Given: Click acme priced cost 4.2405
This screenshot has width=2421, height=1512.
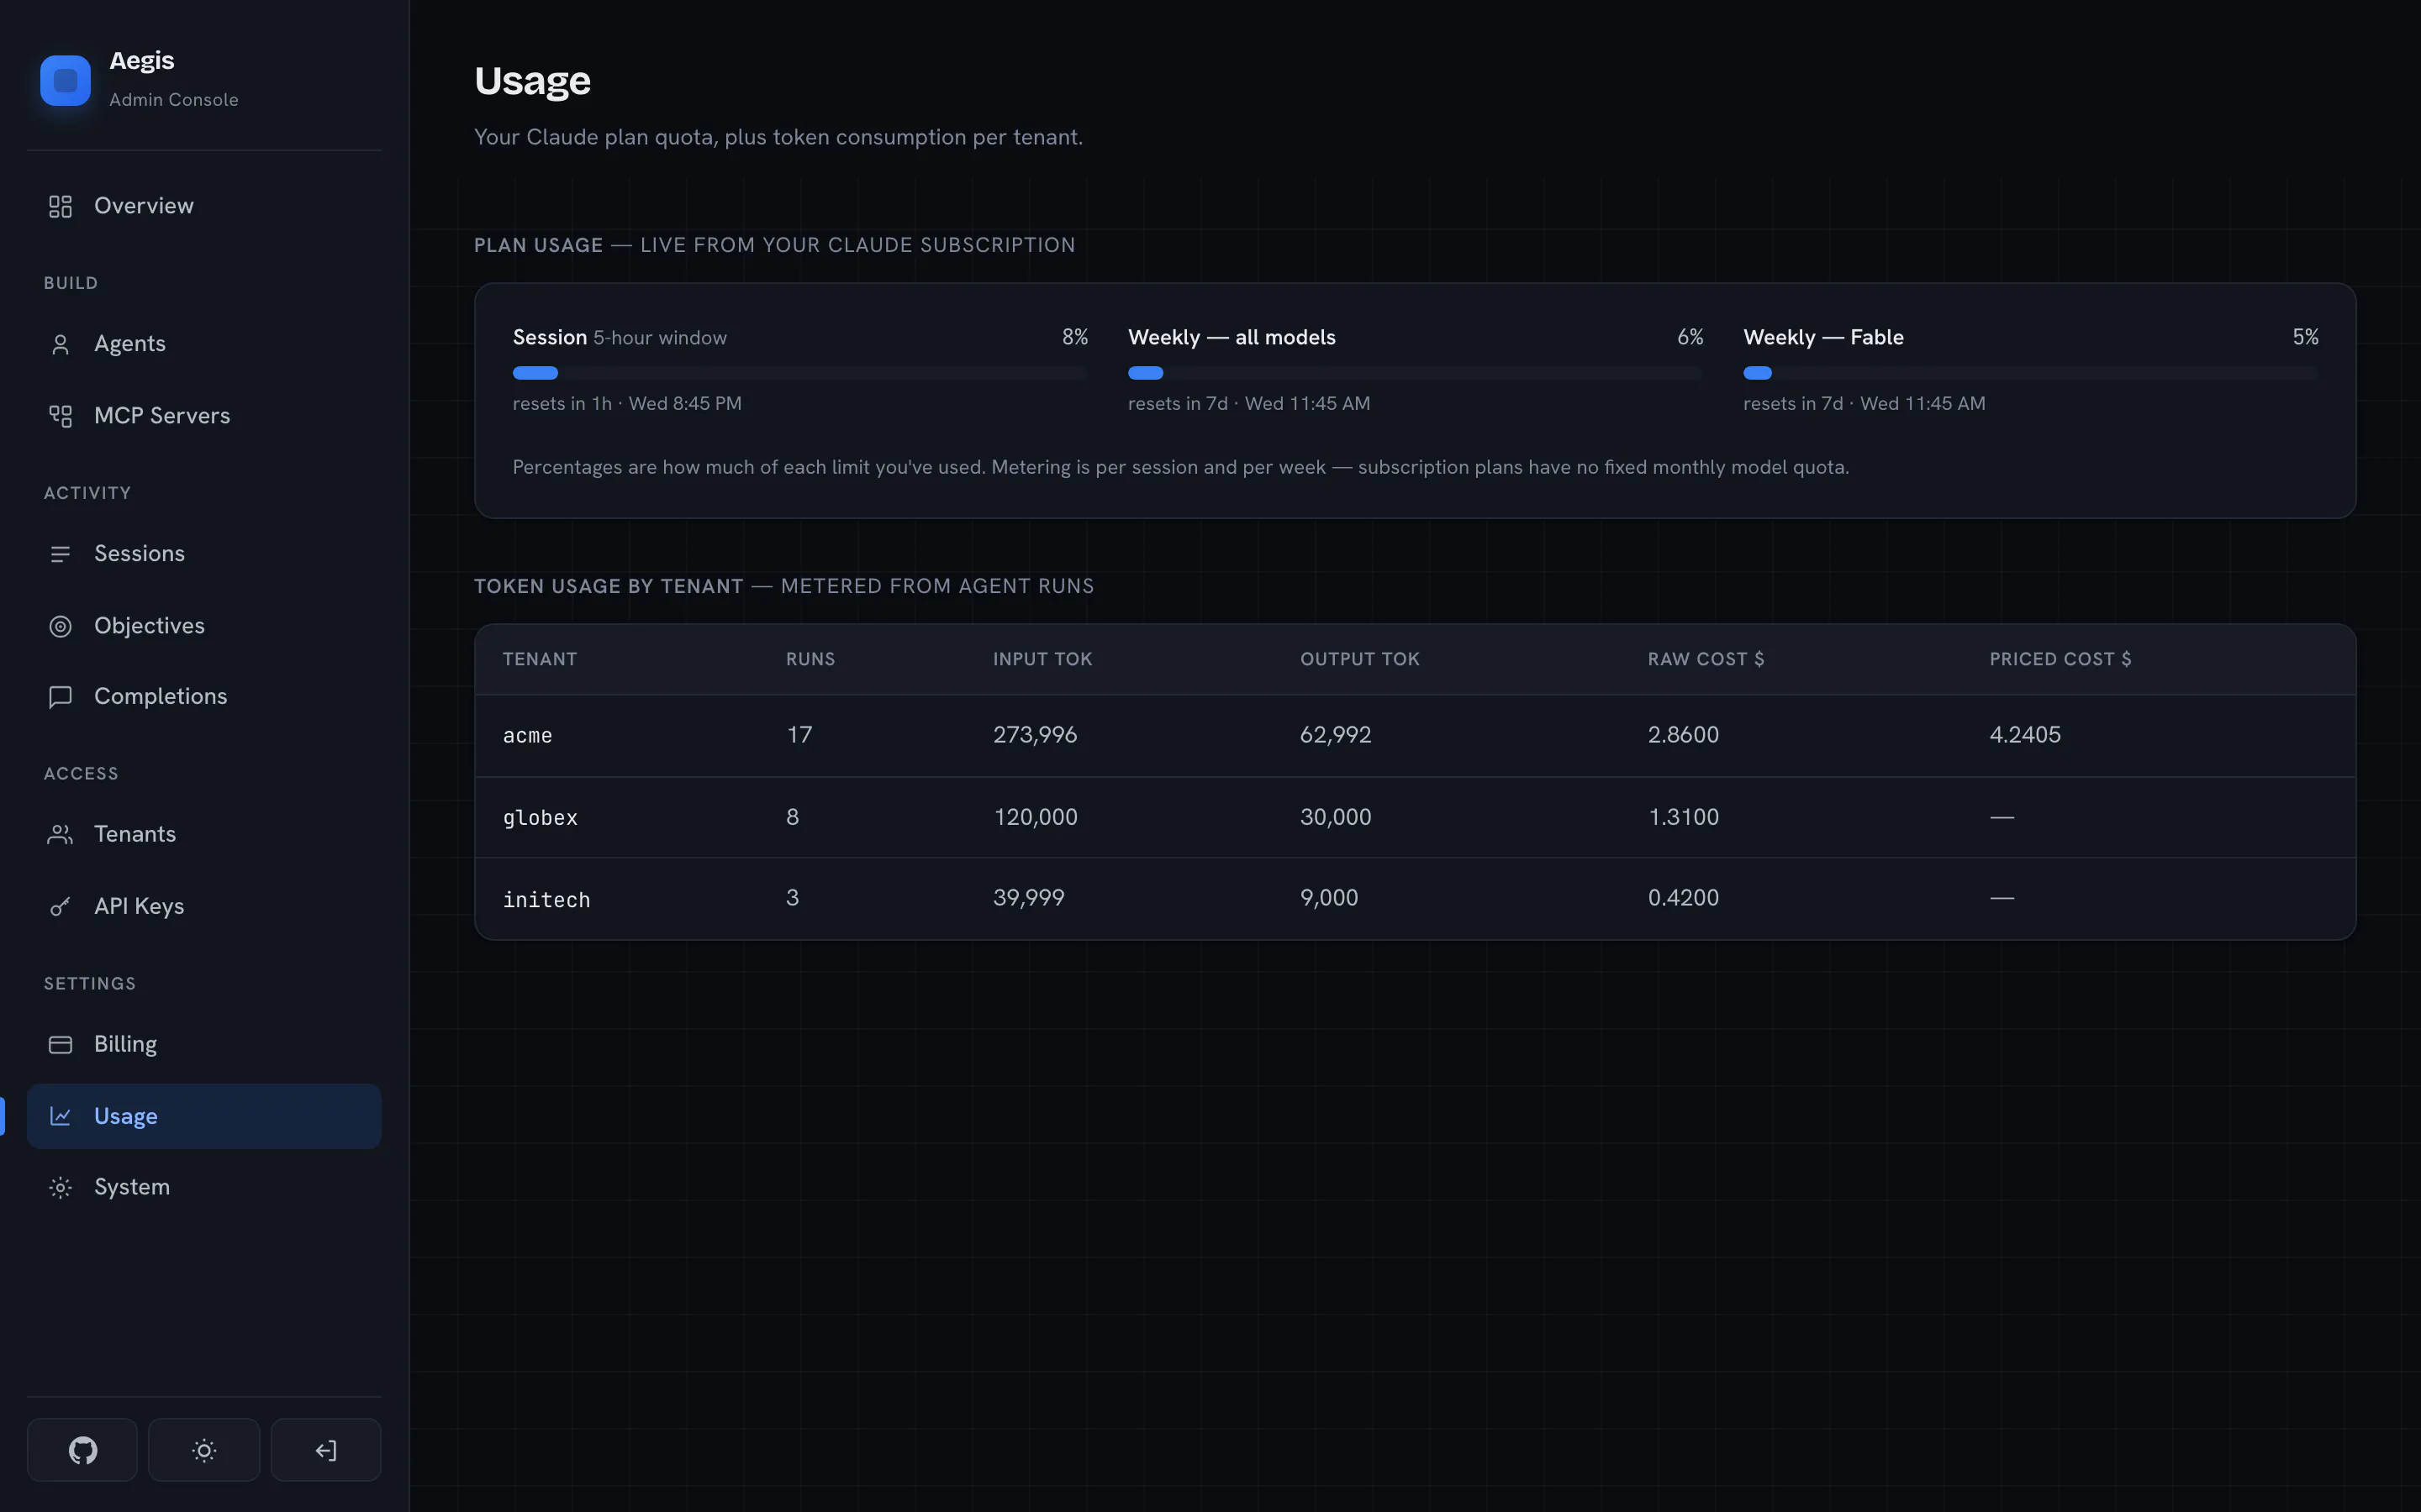Looking at the screenshot, I should pyautogui.click(x=2025, y=735).
